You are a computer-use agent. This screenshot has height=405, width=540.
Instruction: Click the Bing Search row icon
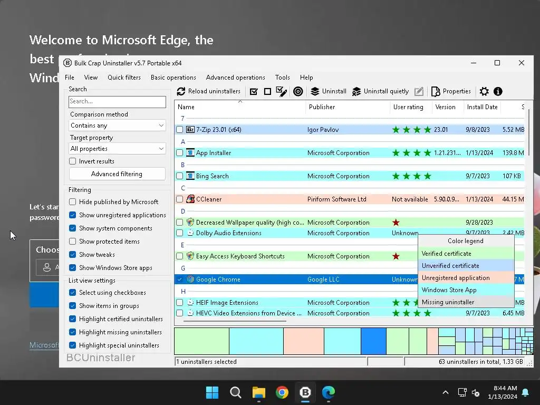(x=190, y=176)
